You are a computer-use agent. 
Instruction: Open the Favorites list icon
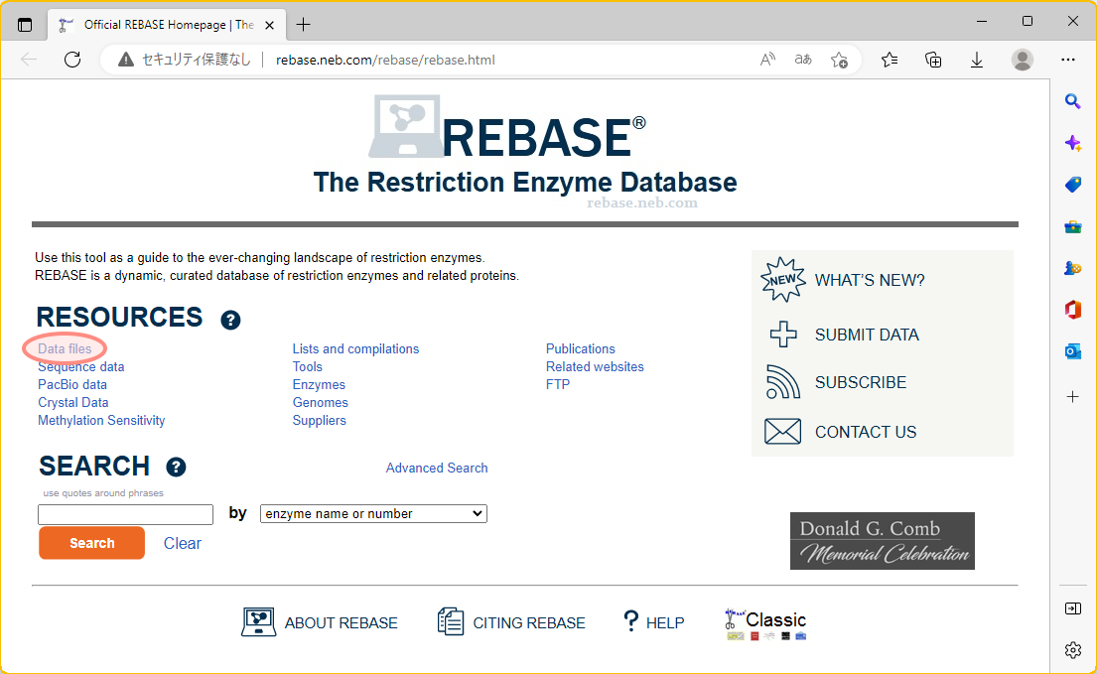pos(890,61)
